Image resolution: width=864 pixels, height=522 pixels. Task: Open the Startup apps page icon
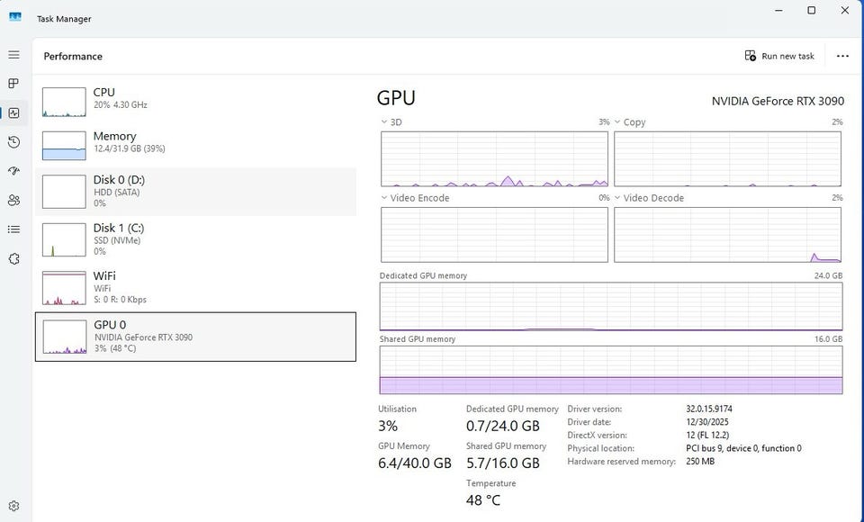13,171
